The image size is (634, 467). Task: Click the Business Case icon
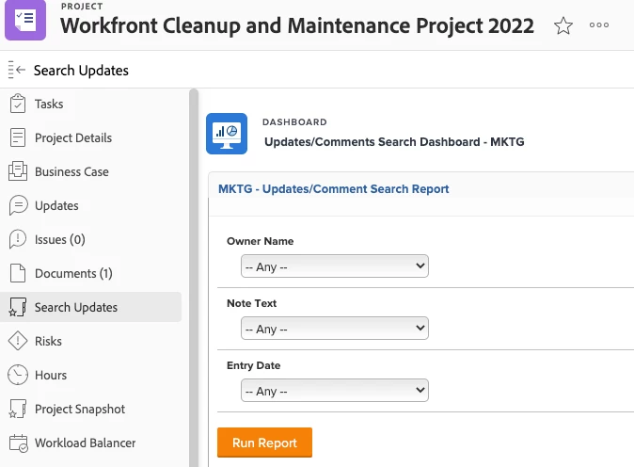point(18,170)
